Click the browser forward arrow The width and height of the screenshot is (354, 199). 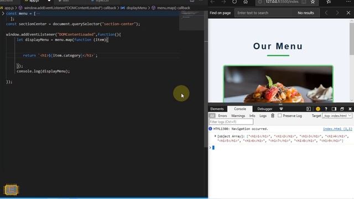223,2
